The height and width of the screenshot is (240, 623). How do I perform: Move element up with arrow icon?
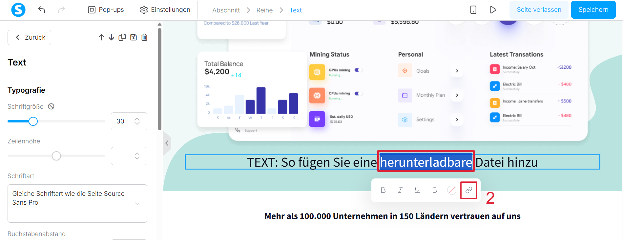101,37
